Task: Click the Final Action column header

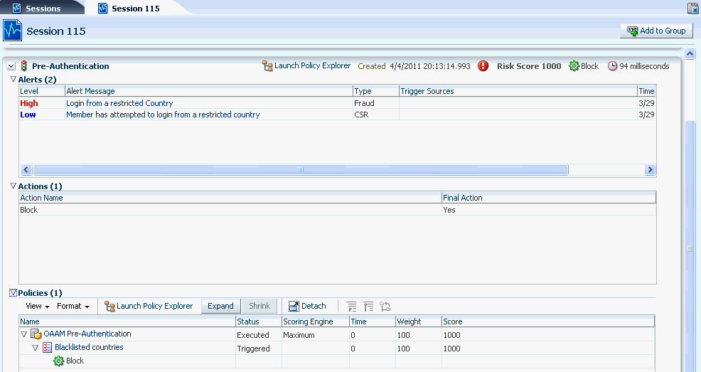Action: [549, 198]
